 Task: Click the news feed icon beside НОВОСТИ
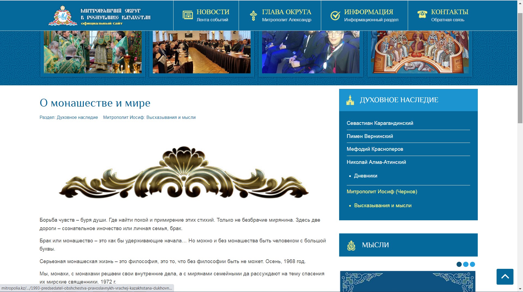(x=188, y=15)
